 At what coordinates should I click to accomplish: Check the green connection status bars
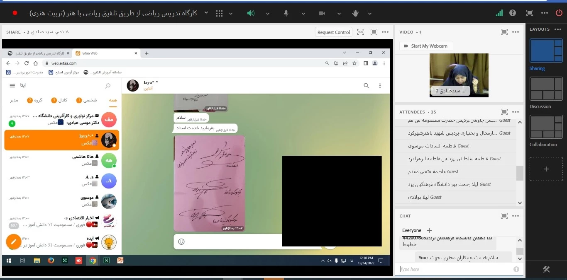coord(499,13)
